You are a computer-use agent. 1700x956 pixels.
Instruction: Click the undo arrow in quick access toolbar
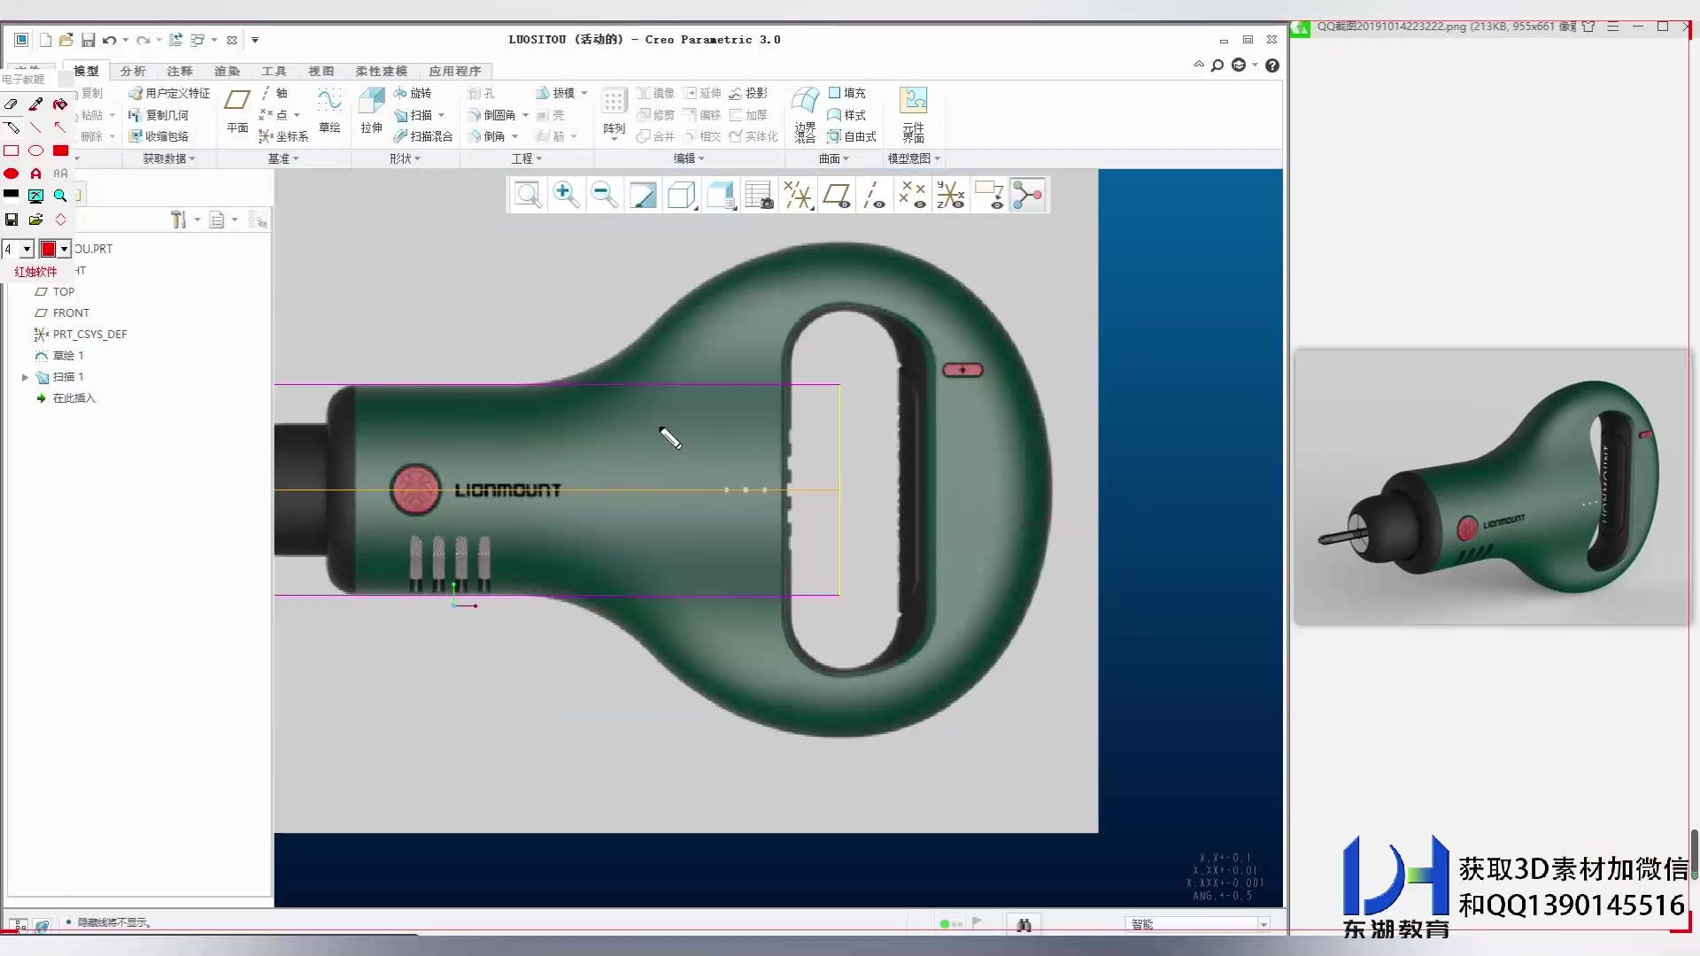pos(109,40)
